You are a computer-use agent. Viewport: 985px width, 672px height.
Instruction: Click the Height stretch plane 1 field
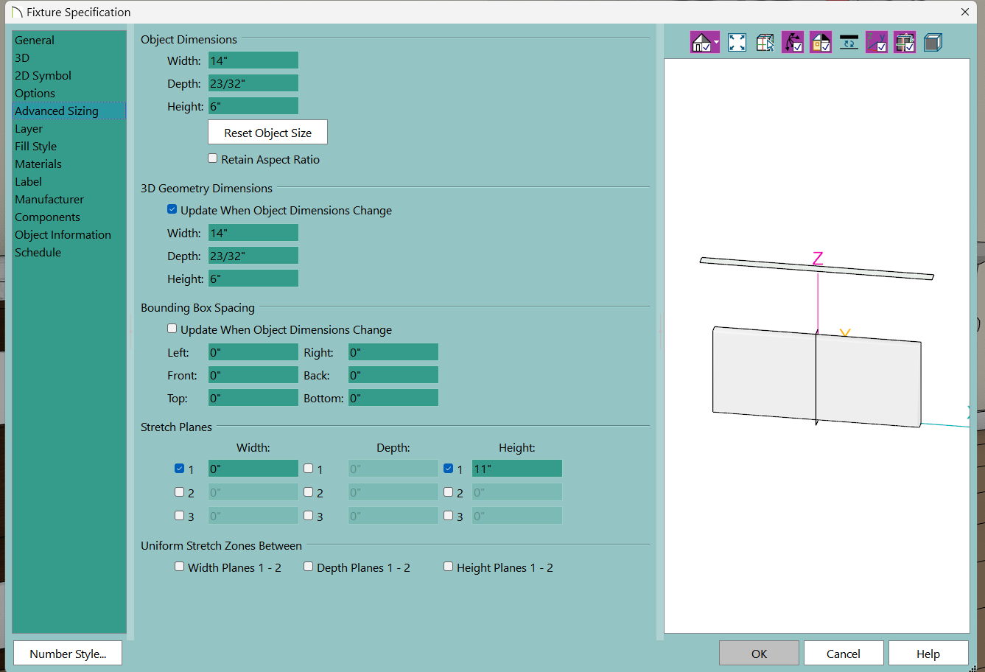[516, 469]
